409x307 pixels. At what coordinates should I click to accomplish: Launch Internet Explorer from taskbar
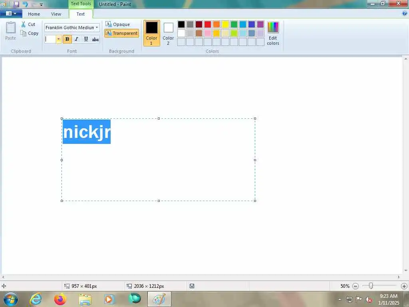point(36,299)
